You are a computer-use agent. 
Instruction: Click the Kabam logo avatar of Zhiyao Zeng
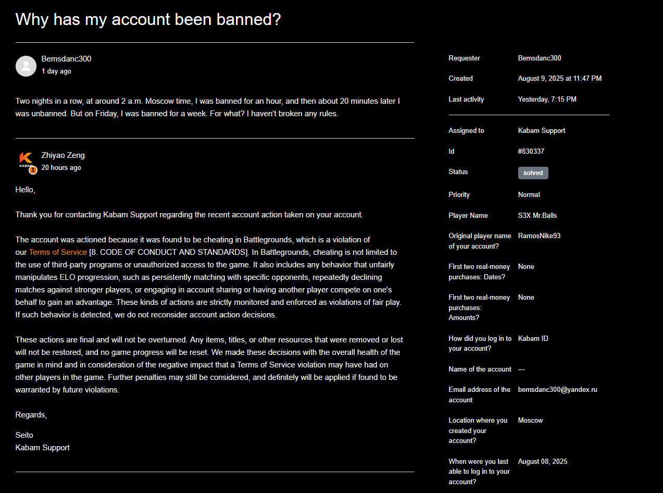[26, 161]
